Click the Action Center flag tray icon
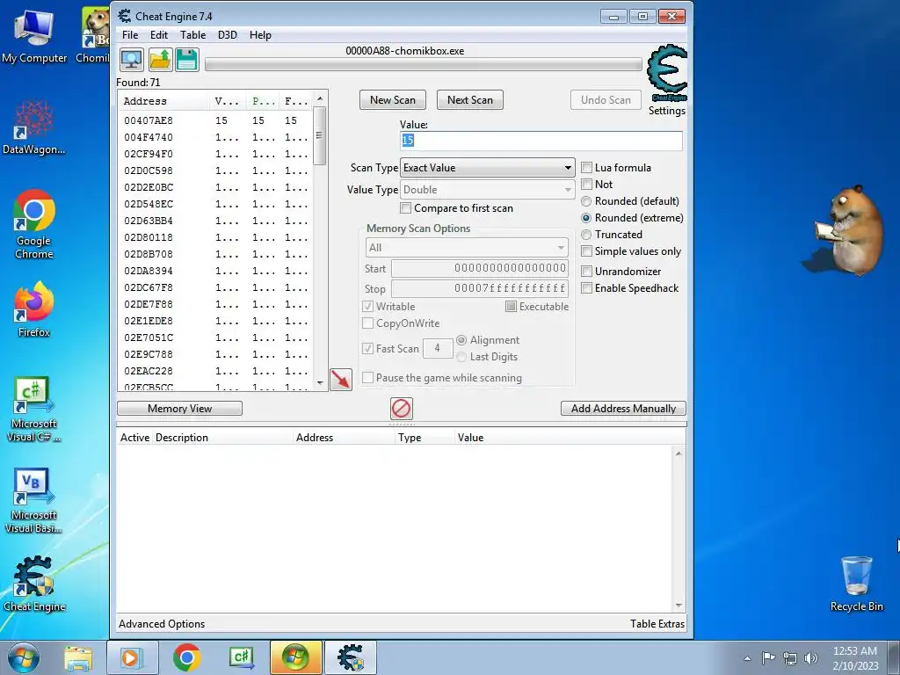Screen dimensions: 900x675 (768, 658)
